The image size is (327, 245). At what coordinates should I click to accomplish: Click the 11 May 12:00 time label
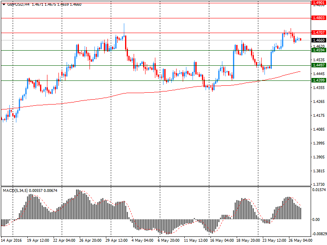pos(196,241)
